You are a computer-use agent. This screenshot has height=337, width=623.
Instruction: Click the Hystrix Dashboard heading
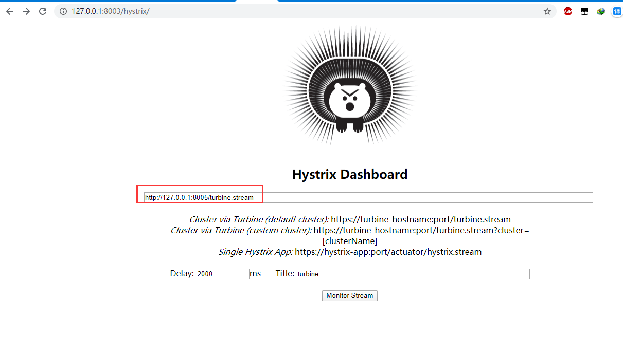coord(350,174)
